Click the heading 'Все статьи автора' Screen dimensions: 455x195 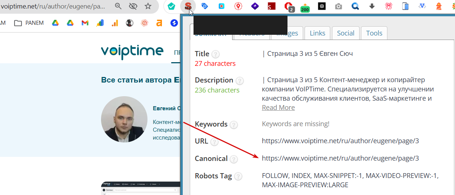pyautogui.click(x=136, y=80)
